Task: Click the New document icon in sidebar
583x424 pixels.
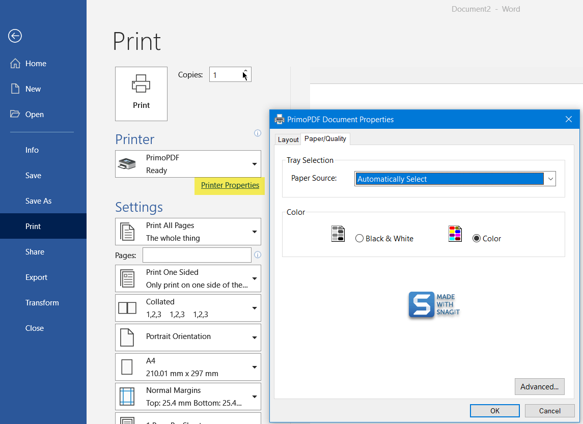Action: click(x=15, y=89)
